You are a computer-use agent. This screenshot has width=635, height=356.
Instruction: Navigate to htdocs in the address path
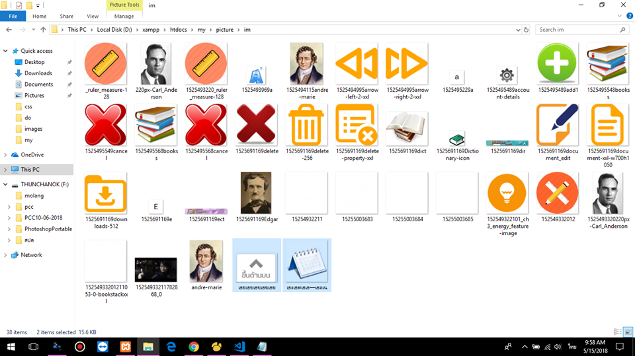(x=178, y=30)
